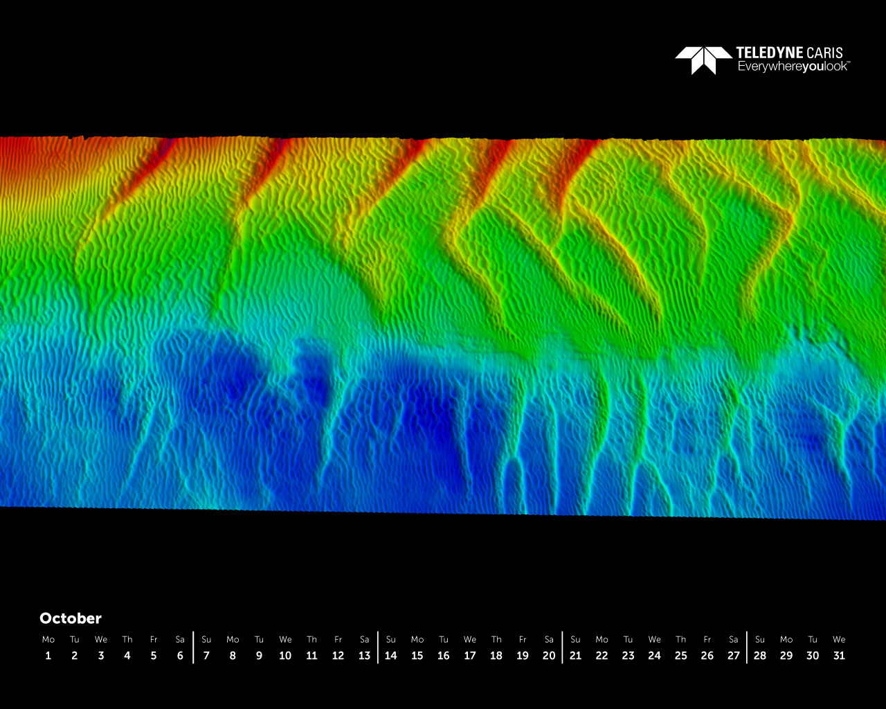Select date 1 in the calendar
886x709 pixels.
pyautogui.click(x=48, y=656)
